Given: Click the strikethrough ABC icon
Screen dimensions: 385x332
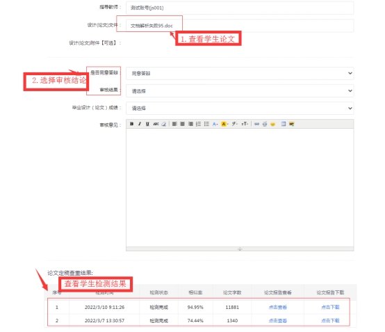Looking at the screenshot, I should (x=156, y=124).
